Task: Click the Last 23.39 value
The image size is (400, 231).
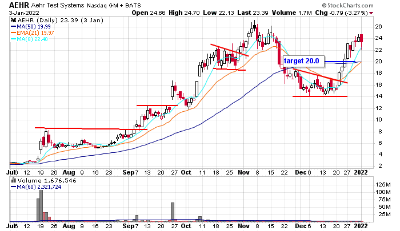Action: [x=253, y=13]
